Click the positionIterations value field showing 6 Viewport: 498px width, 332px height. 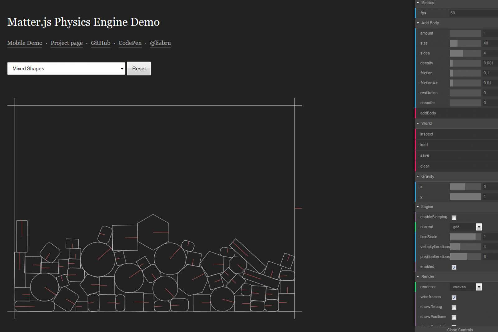[490, 257]
